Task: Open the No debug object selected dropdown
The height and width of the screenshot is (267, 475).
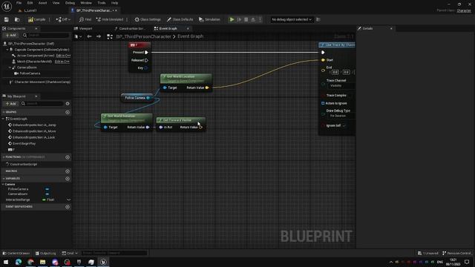Action: 292,19
